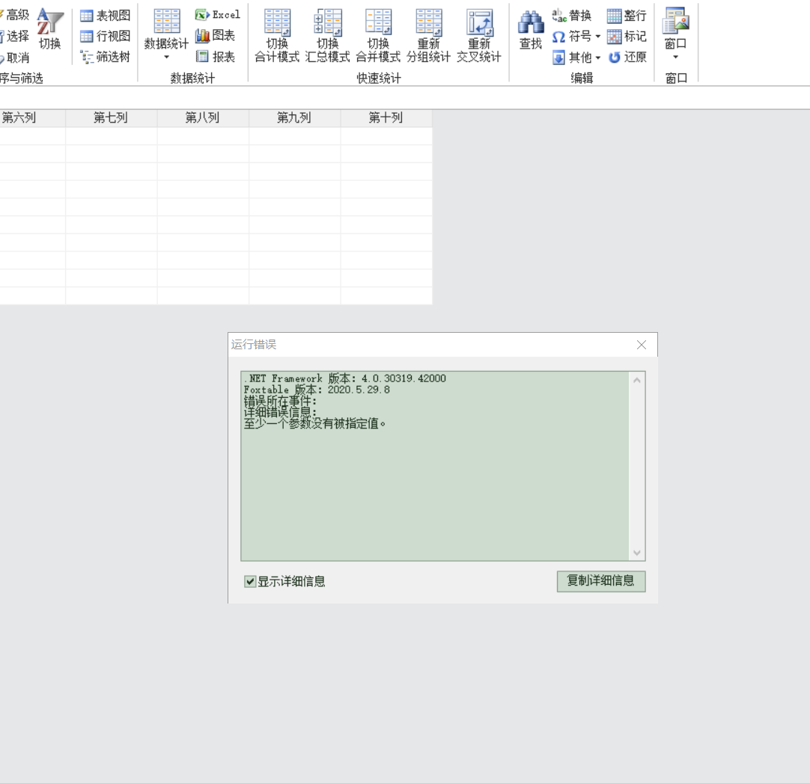The width and height of the screenshot is (810, 783).
Task: Click the 重新交叉统计 icon
Action: [x=479, y=24]
